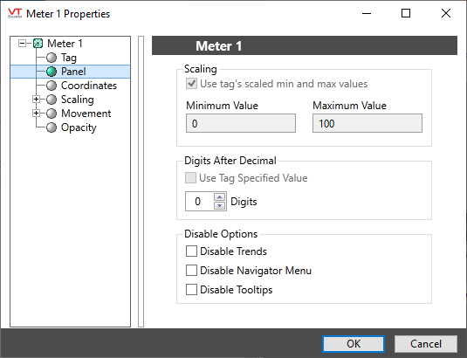Viewport: 467px width, 358px height.
Task: Click the VTScada logo in title bar
Action: click(x=15, y=13)
